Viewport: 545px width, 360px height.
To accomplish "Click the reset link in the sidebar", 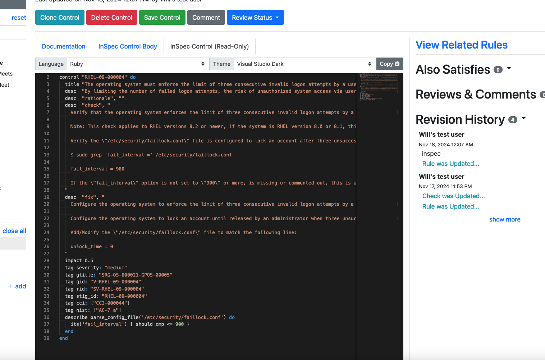I will [x=20, y=17].
